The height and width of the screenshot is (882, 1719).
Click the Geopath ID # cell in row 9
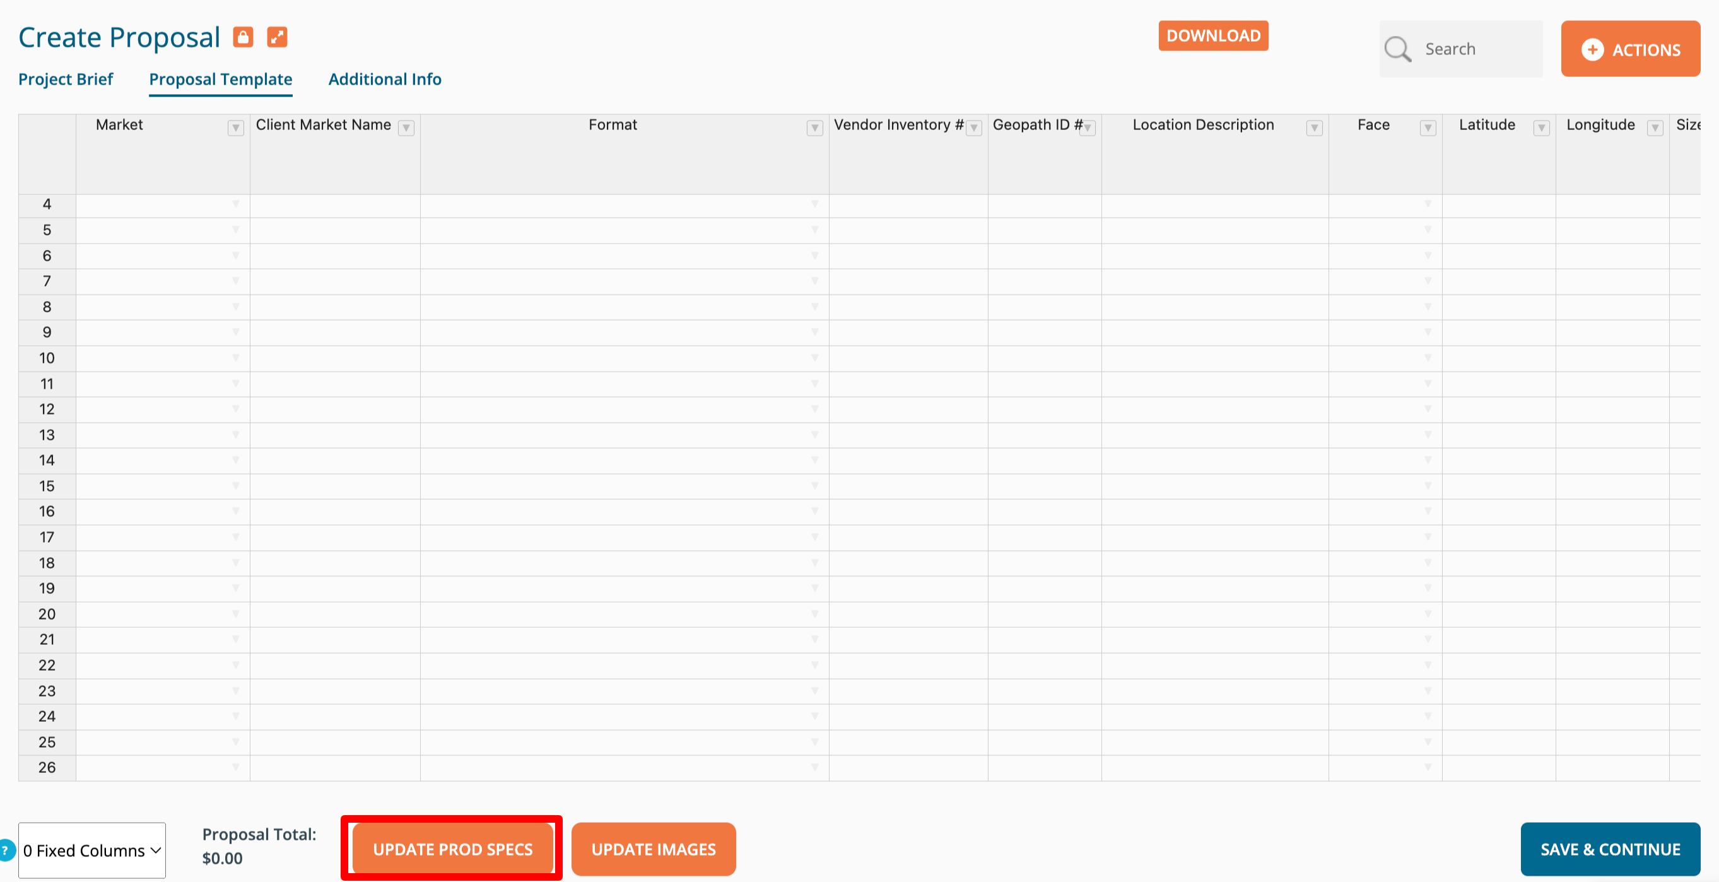click(1045, 333)
